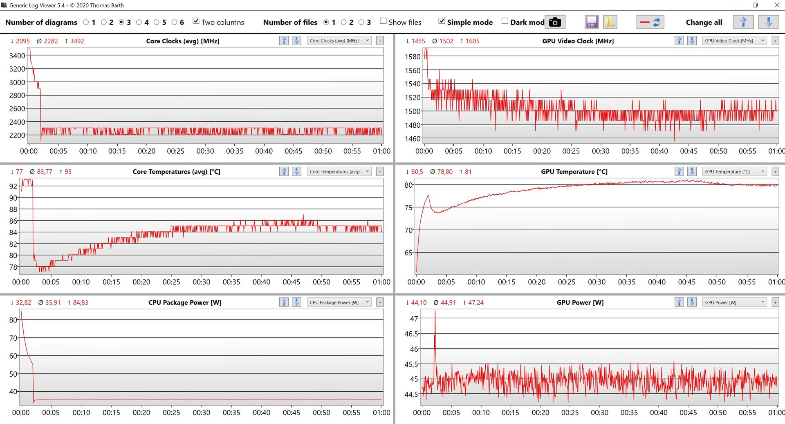This screenshot has height=424, width=785.
Task: Change all diagrams with the up arrow
Action: click(743, 22)
